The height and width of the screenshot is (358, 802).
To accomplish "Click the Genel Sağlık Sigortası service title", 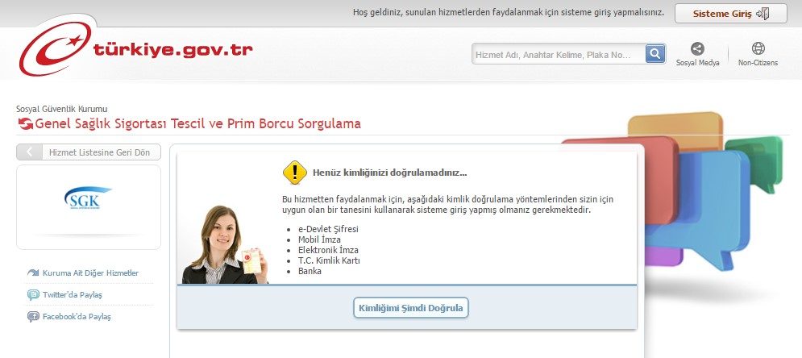I will click(x=198, y=123).
